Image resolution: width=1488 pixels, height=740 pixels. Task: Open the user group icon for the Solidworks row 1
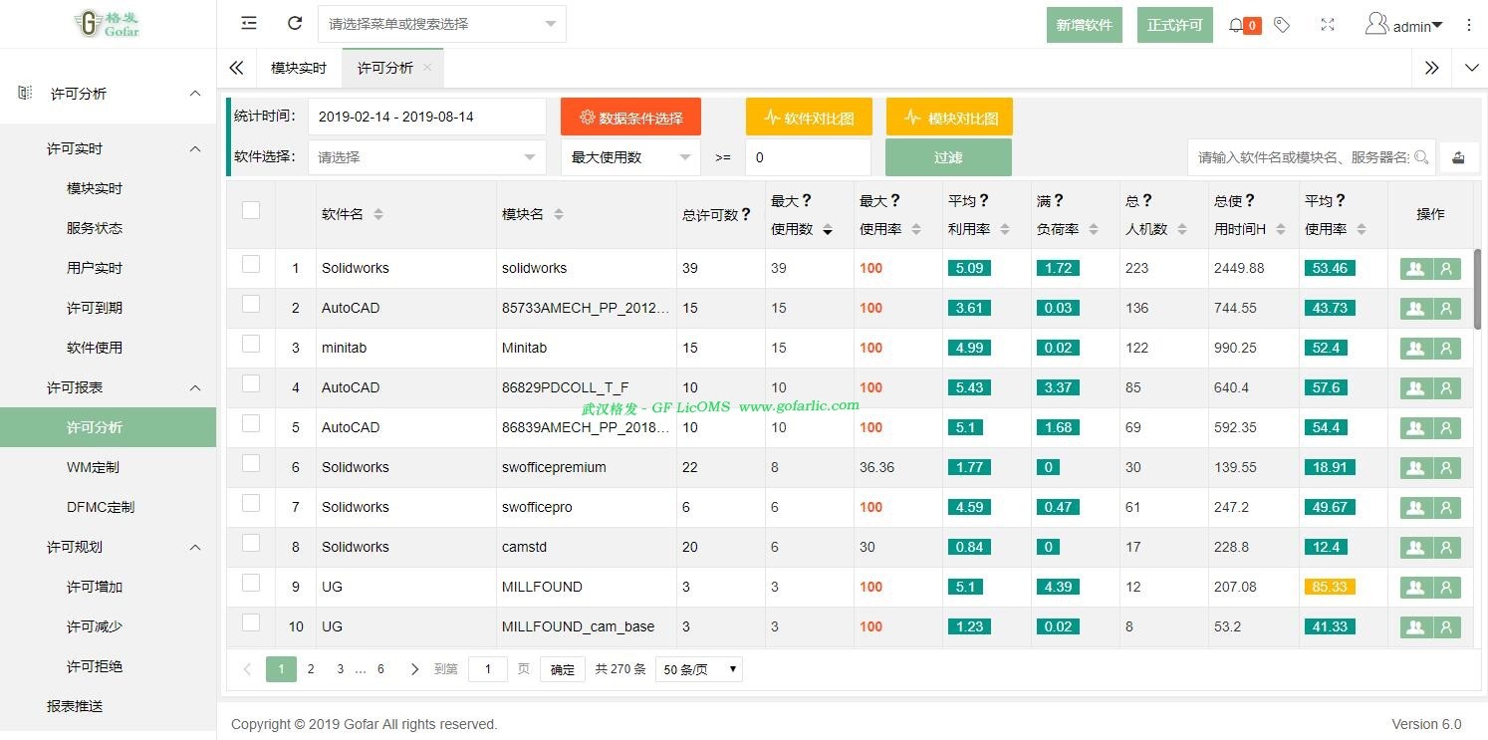[1415, 268]
